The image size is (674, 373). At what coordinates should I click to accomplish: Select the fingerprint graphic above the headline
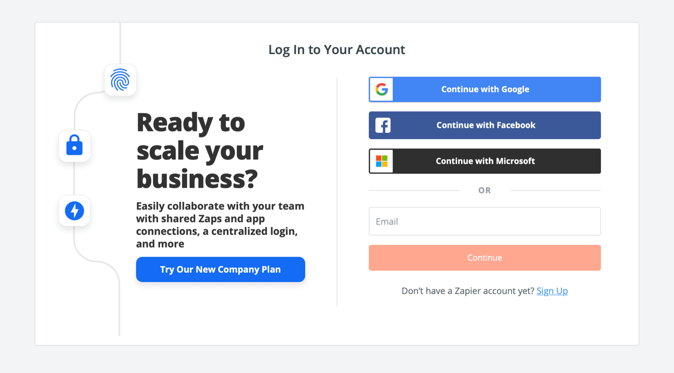120,80
